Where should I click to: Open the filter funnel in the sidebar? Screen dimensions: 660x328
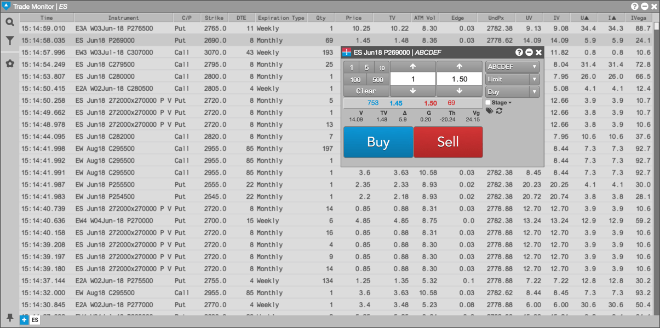(10, 40)
